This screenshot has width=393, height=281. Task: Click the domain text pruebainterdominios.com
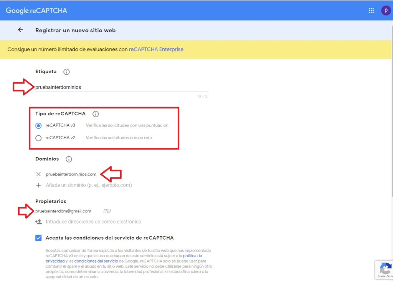[x=71, y=174]
